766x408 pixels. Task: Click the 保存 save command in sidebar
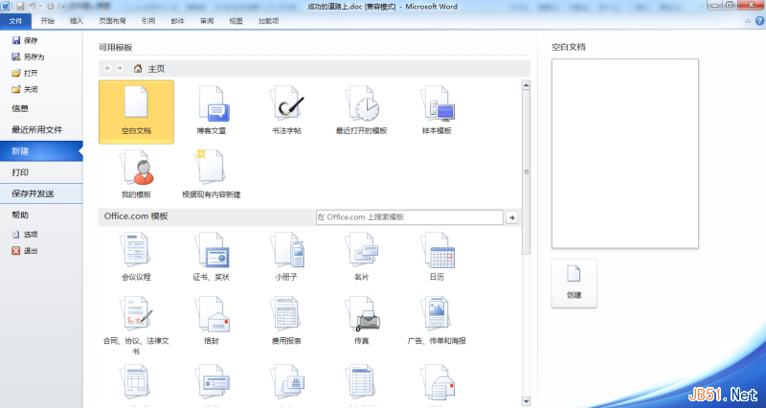[x=25, y=40]
